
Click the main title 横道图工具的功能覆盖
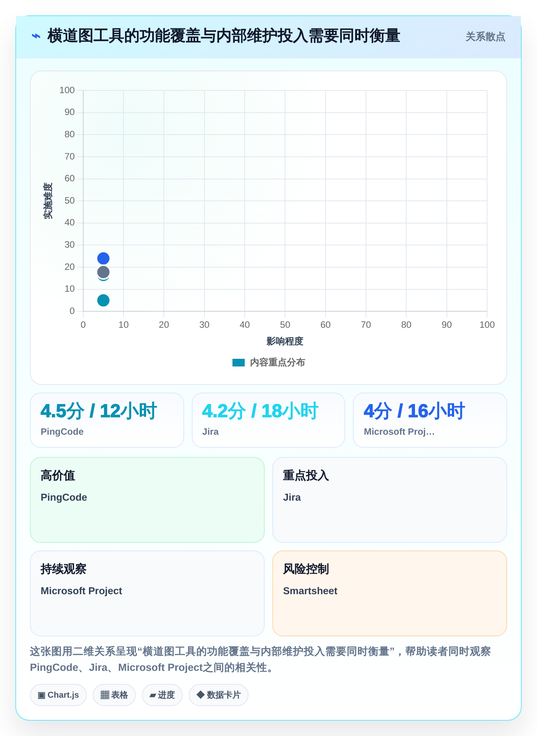point(224,36)
